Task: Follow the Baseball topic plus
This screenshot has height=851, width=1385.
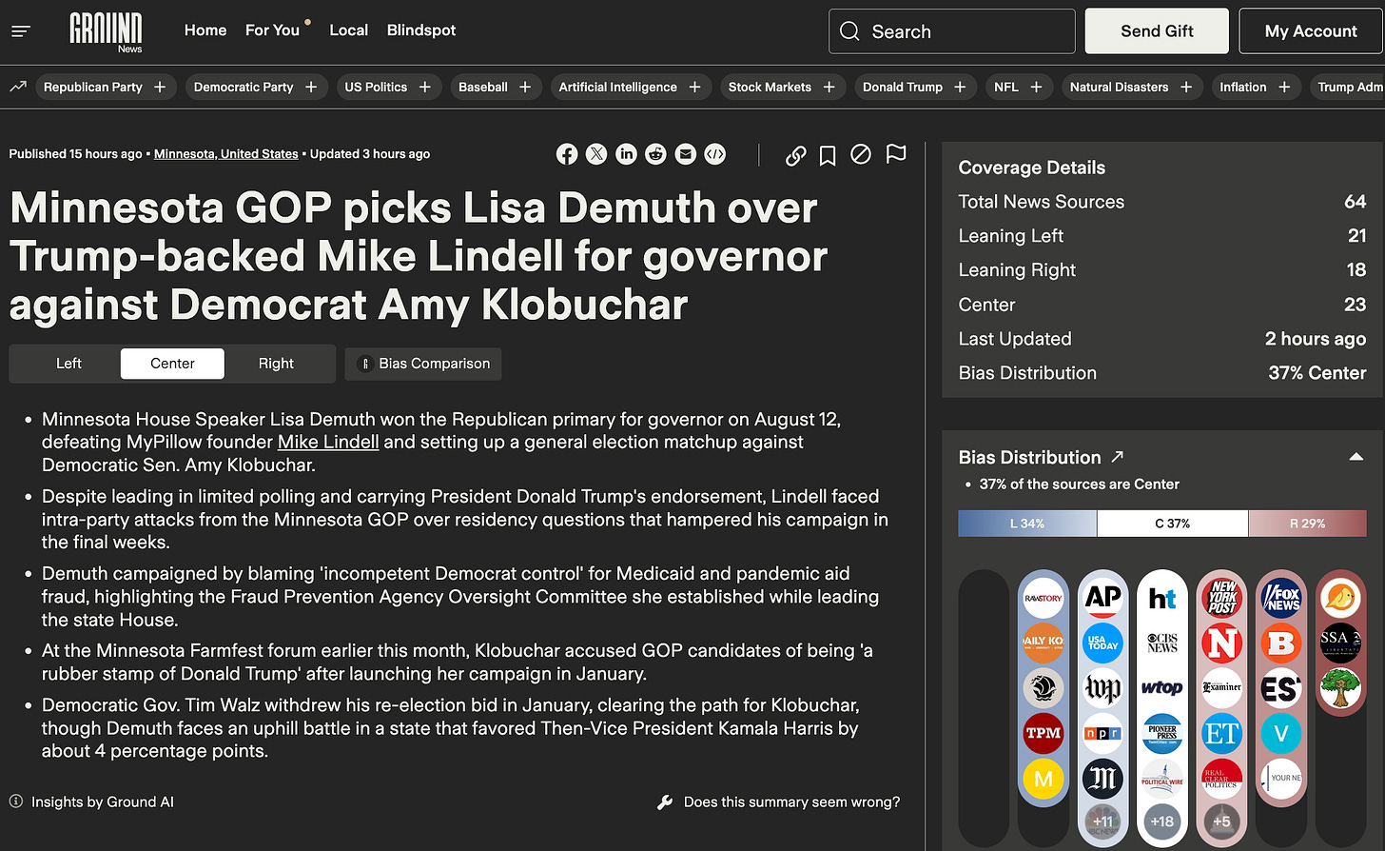Action: point(525,87)
